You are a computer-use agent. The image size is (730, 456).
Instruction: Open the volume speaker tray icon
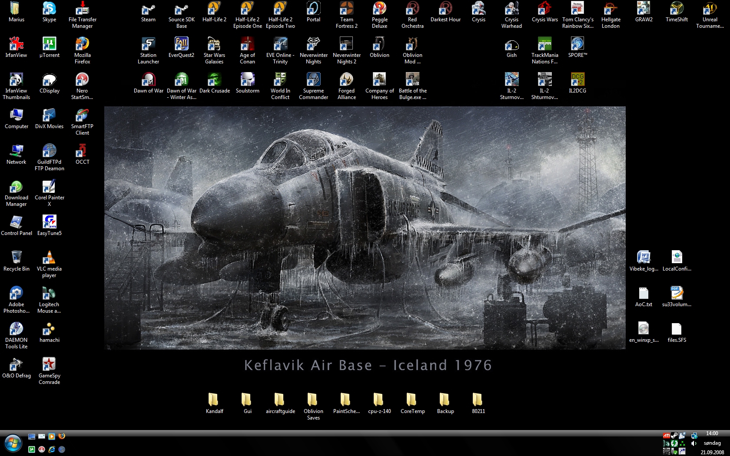pos(694,443)
